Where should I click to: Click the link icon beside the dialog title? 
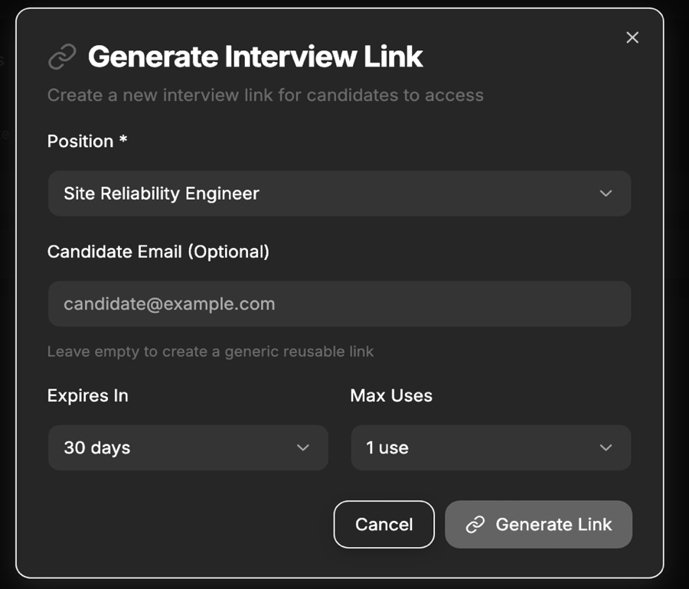pos(61,56)
